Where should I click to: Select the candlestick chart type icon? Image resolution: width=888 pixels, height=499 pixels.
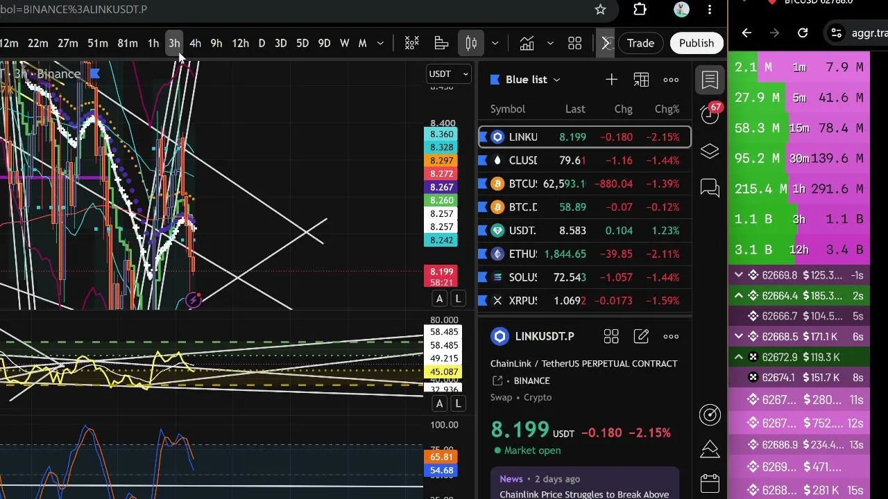click(471, 44)
